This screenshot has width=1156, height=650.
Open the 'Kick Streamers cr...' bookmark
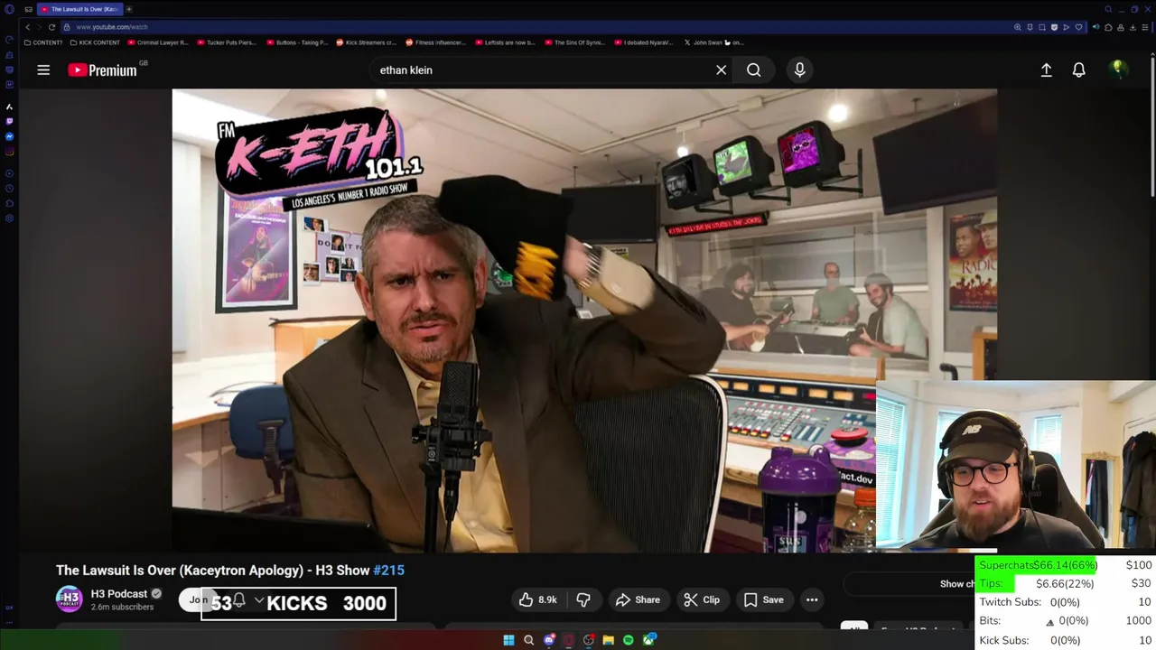pos(367,42)
